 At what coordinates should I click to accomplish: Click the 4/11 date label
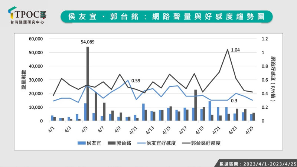coord(133,130)
